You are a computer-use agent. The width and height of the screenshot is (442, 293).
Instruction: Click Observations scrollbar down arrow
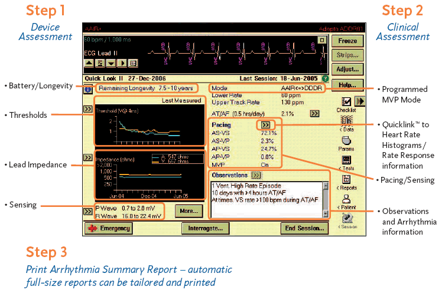(x=326, y=213)
